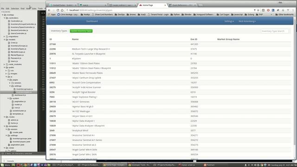Viewport: 297px width, 167px height.
Task: Open the Menu button in the taskbar
Action: tap(6, 165)
